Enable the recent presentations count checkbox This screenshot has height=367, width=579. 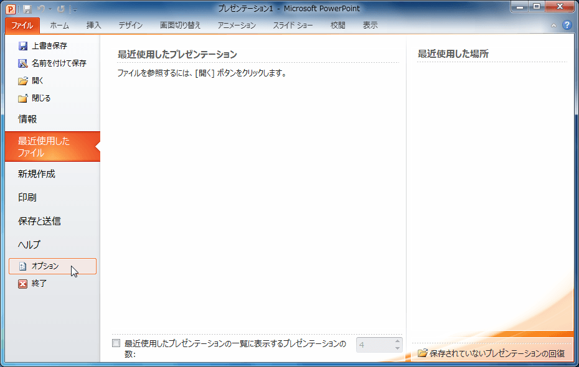coord(116,343)
